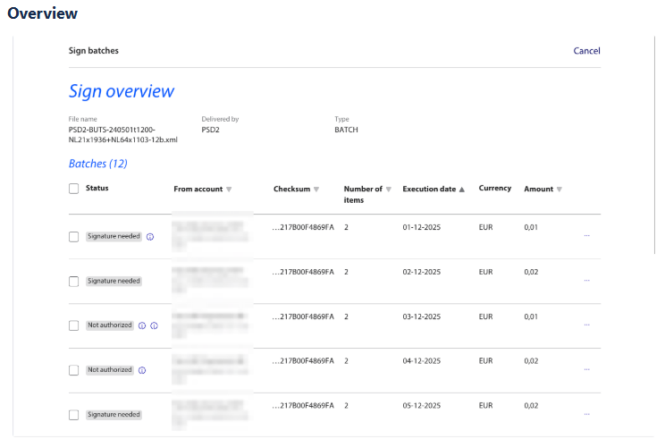Click file name PSD2-BUTS-240501t1200 text
The width and height of the screenshot is (665, 439).
[123, 135]
